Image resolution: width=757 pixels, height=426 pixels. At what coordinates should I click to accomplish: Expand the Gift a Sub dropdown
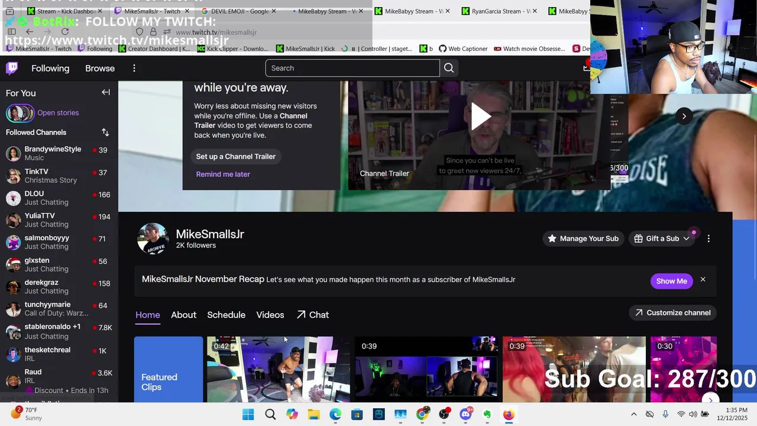click(x=661, y=238)
